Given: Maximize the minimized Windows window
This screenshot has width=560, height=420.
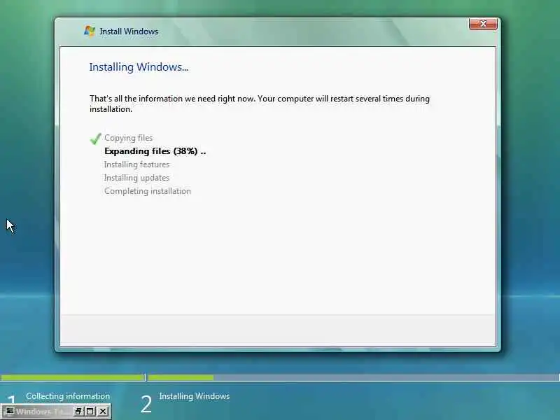Looking at the screenshot, I should [90, 411].
